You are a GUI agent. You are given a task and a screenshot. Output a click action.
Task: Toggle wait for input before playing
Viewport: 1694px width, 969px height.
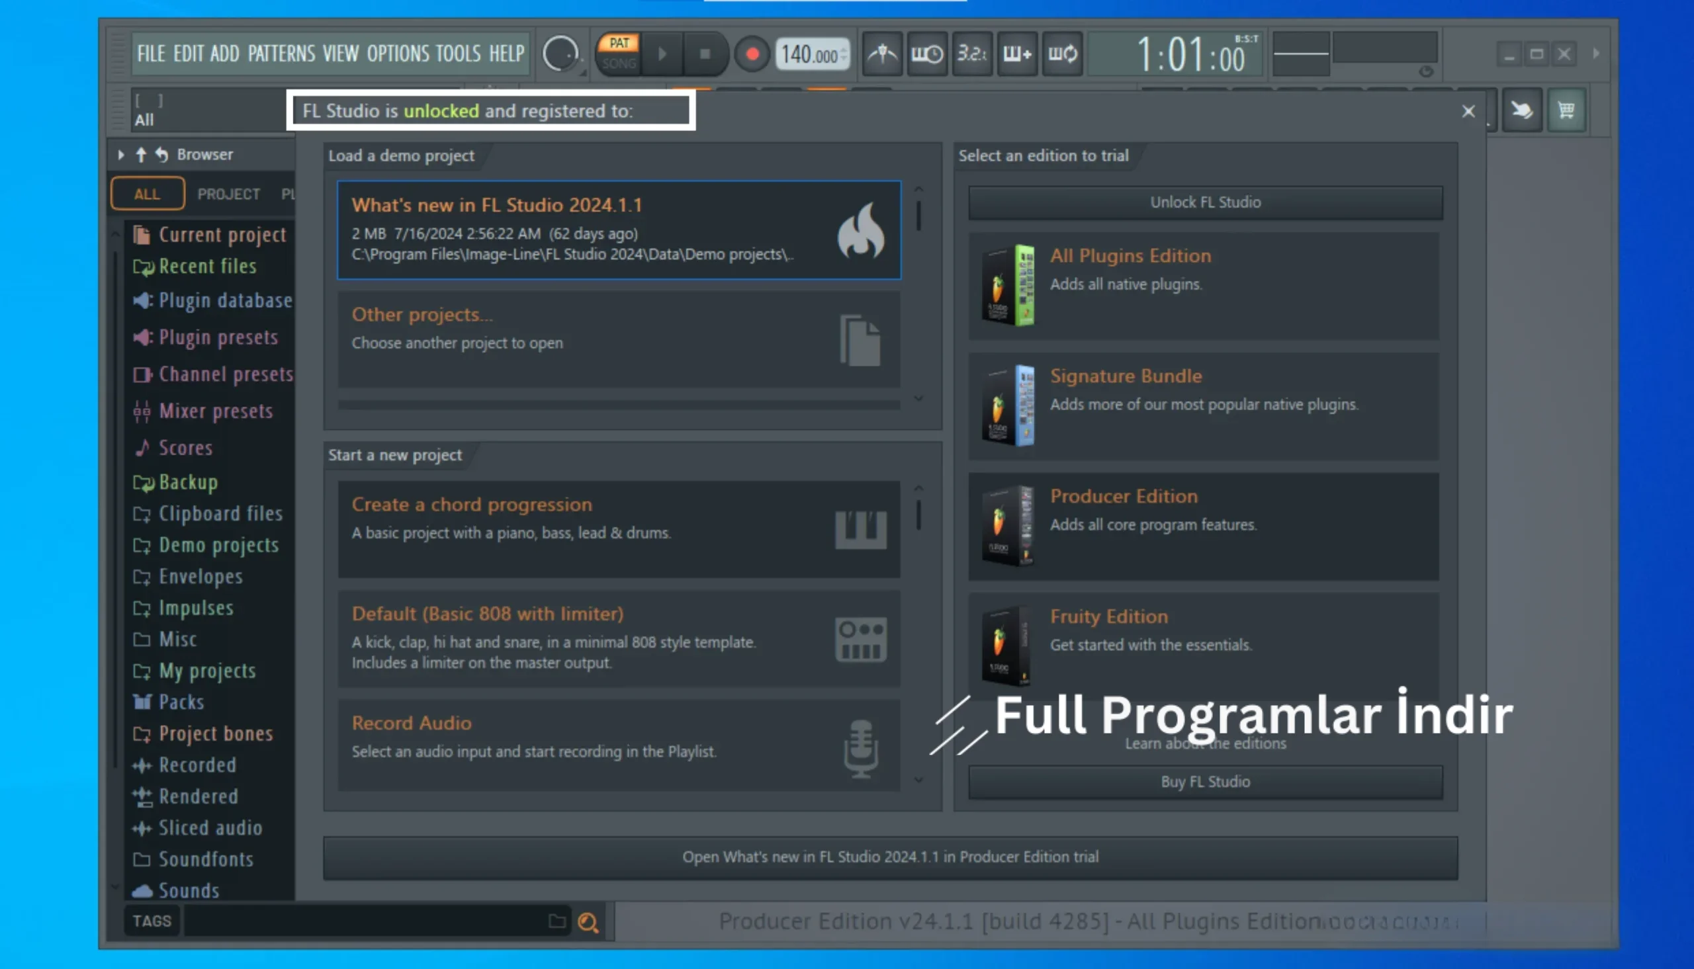pos(927,53)
